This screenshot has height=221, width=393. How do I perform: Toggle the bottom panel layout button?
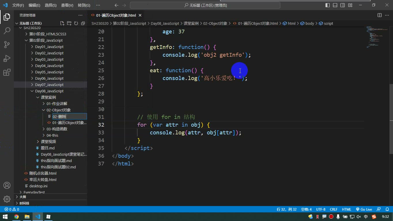click(x=335, y=5)
